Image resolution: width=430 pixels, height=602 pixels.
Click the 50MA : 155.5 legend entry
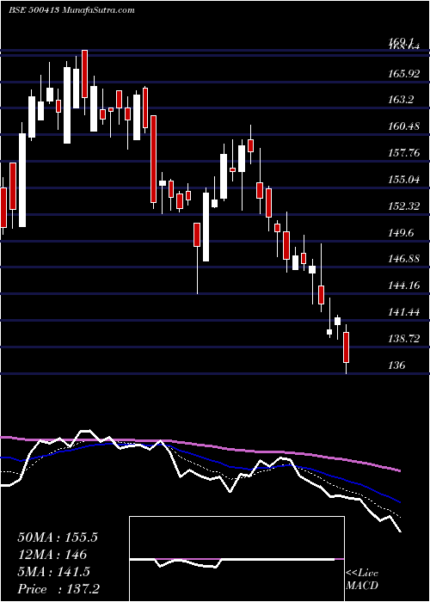(58, 537)
